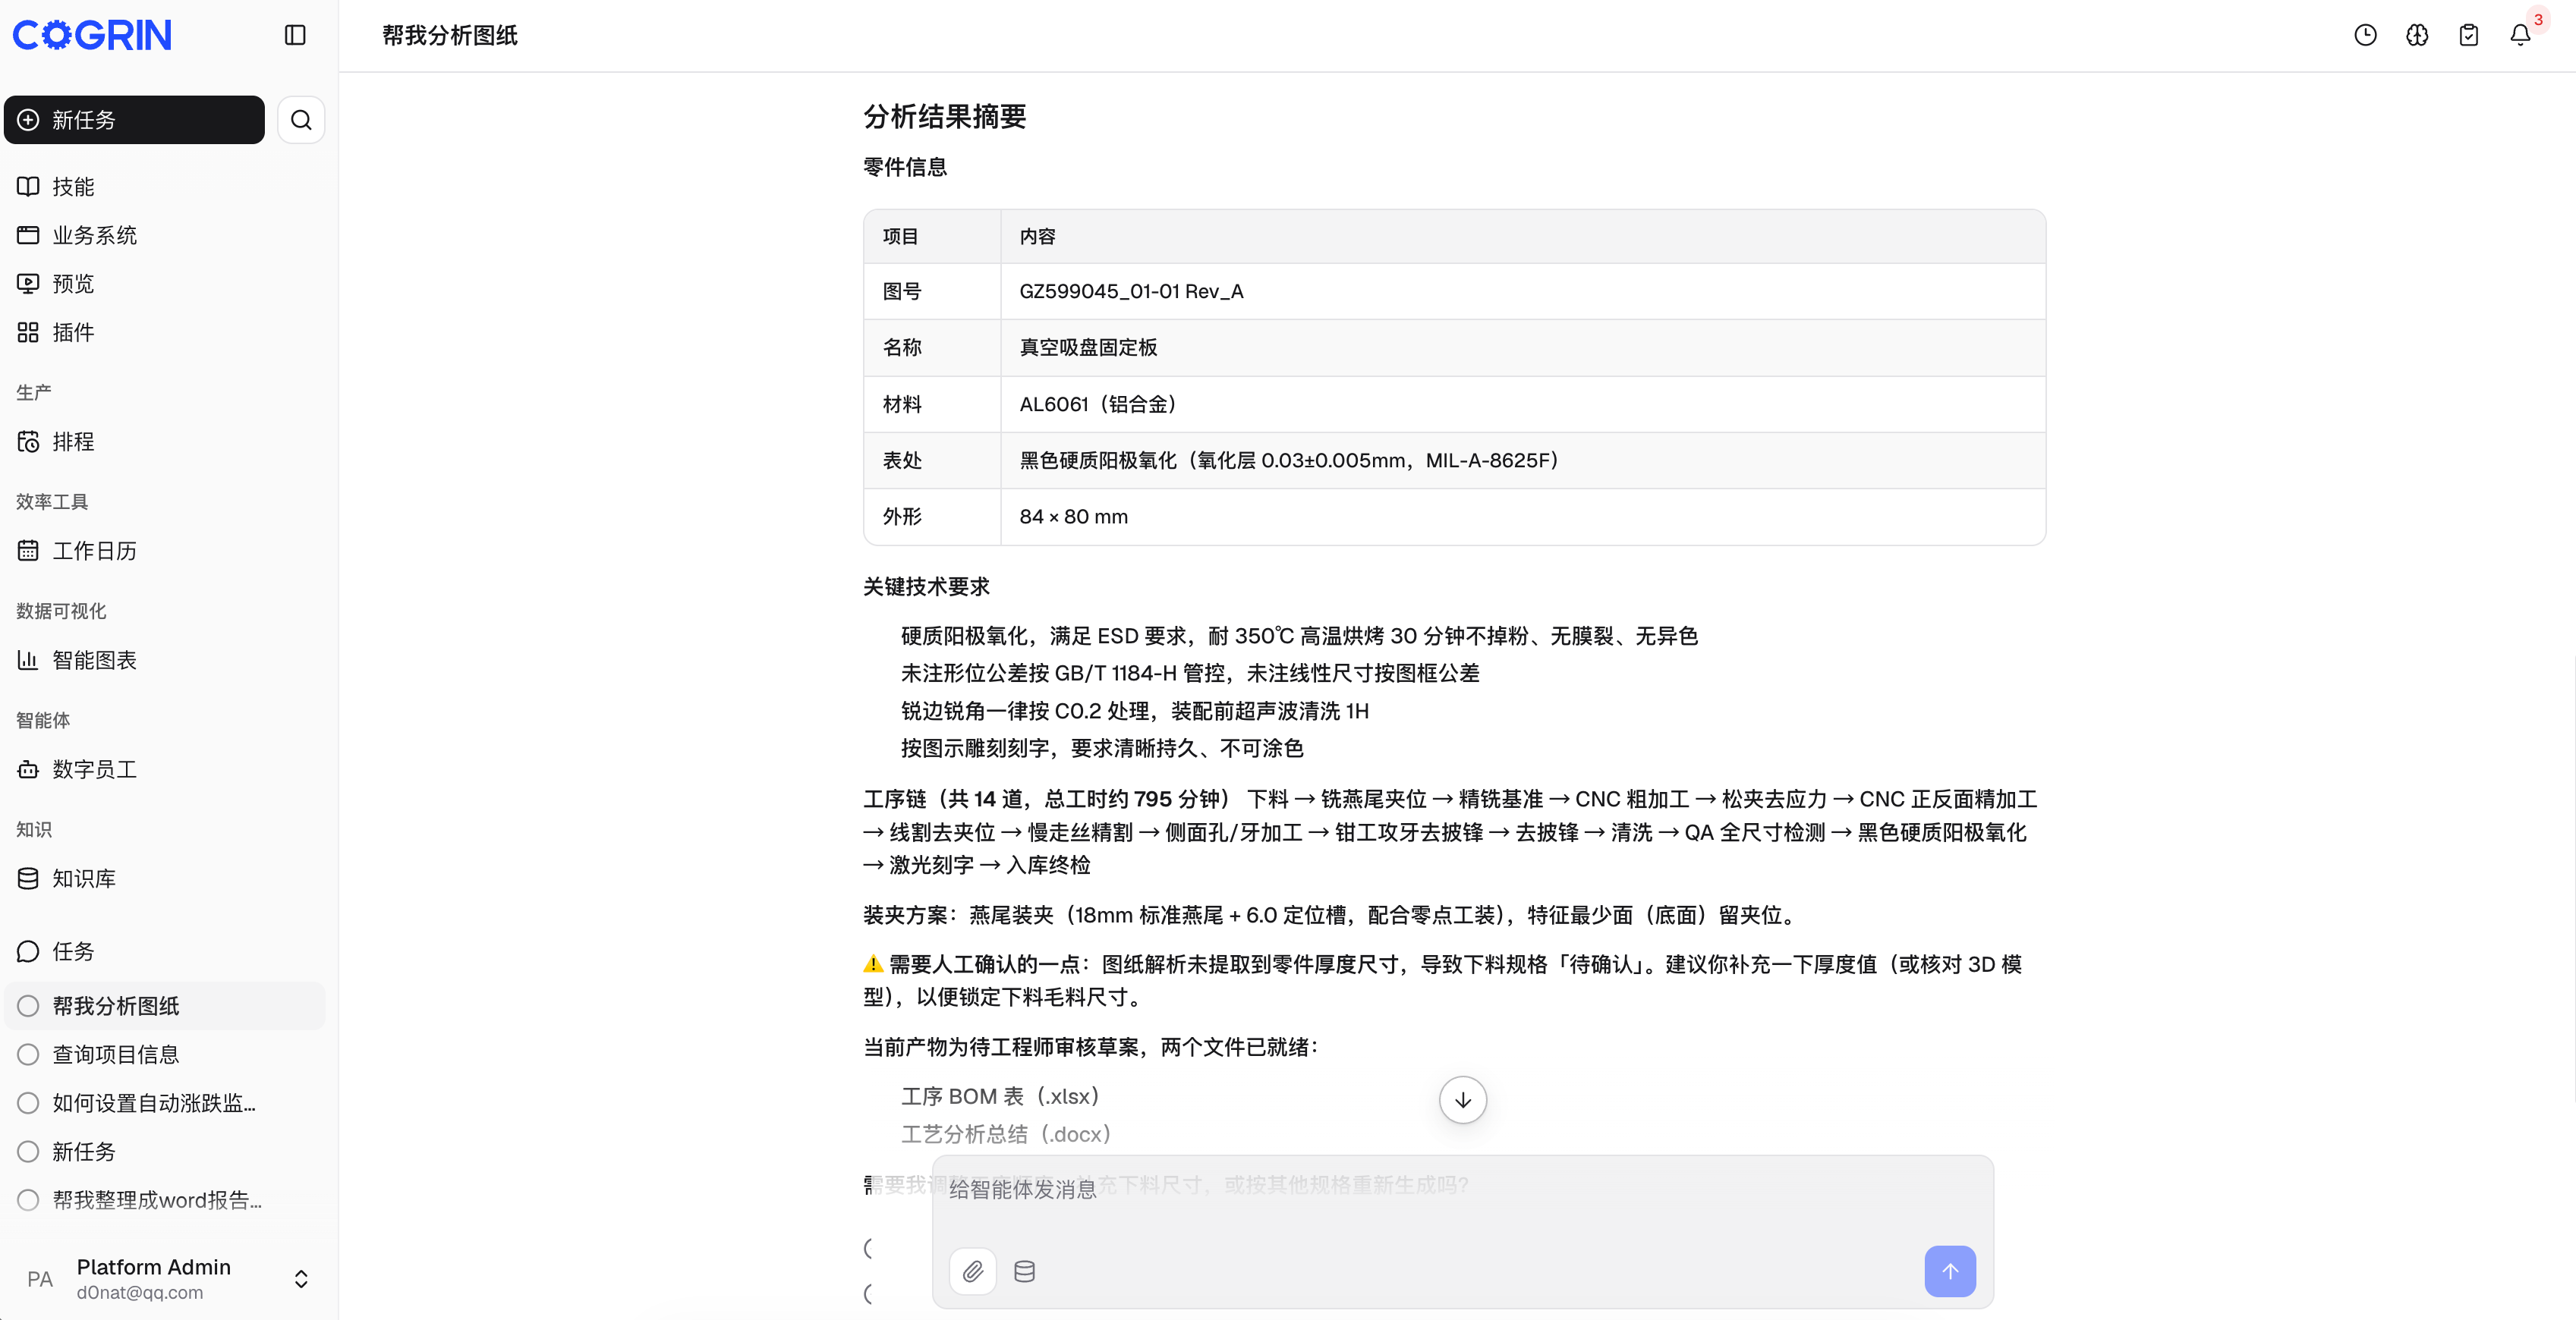Image resolution: width=2576 pixels, height=1320 pixels.
Task: Click the message input field 给智能体发消息
Action: [x=1462, y=1189]
